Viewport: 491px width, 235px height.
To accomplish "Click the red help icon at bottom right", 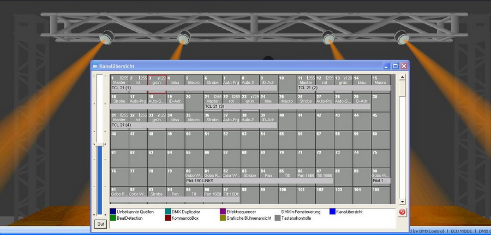I will [x=402, y=212].
